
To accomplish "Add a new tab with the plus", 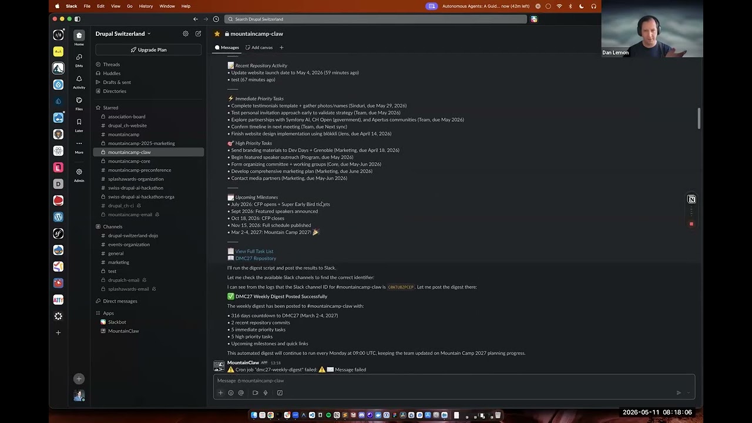I will coord(281,48).
